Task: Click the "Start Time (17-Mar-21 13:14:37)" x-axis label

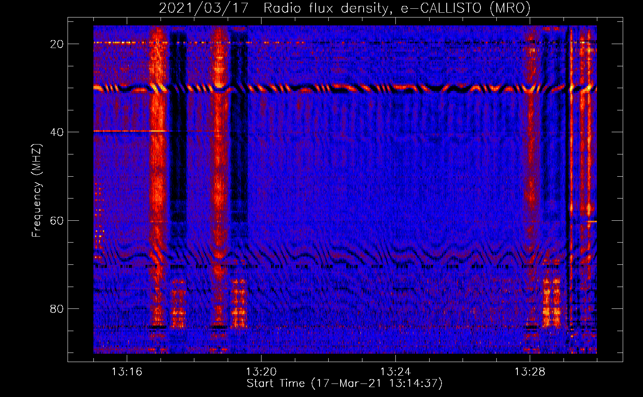Action: click(345, 384)
